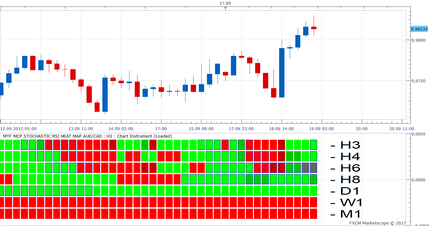Click the H8 timeframe row label
The height and width of the screenshot is (226, 431).
345,179
